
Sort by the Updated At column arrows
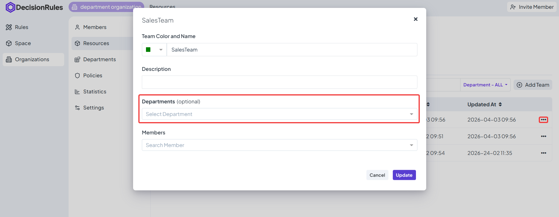click(500, 105)
